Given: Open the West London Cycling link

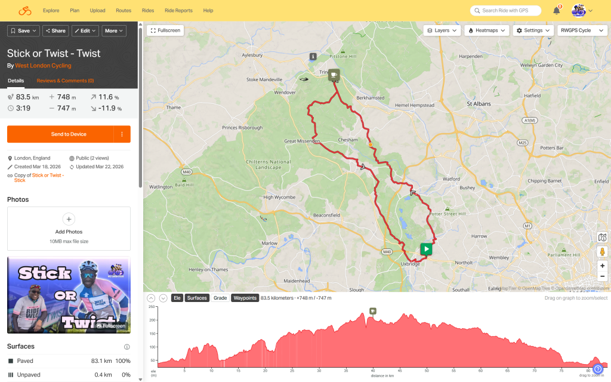Looking at the screenshot, I should click(43, 66).
